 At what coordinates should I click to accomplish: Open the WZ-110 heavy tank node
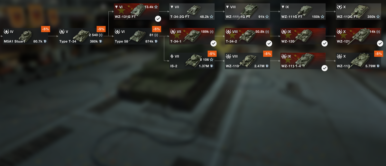[x=248, y=61]
